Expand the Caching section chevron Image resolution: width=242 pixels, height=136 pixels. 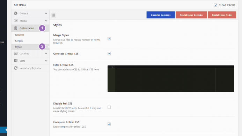pyautogui.click(x=46, y=53)
